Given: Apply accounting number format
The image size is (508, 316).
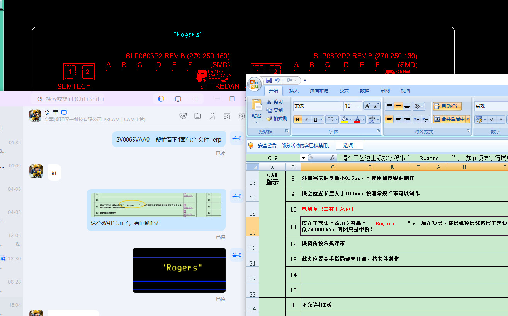Looking at the screenshot, I should (479, 119).
